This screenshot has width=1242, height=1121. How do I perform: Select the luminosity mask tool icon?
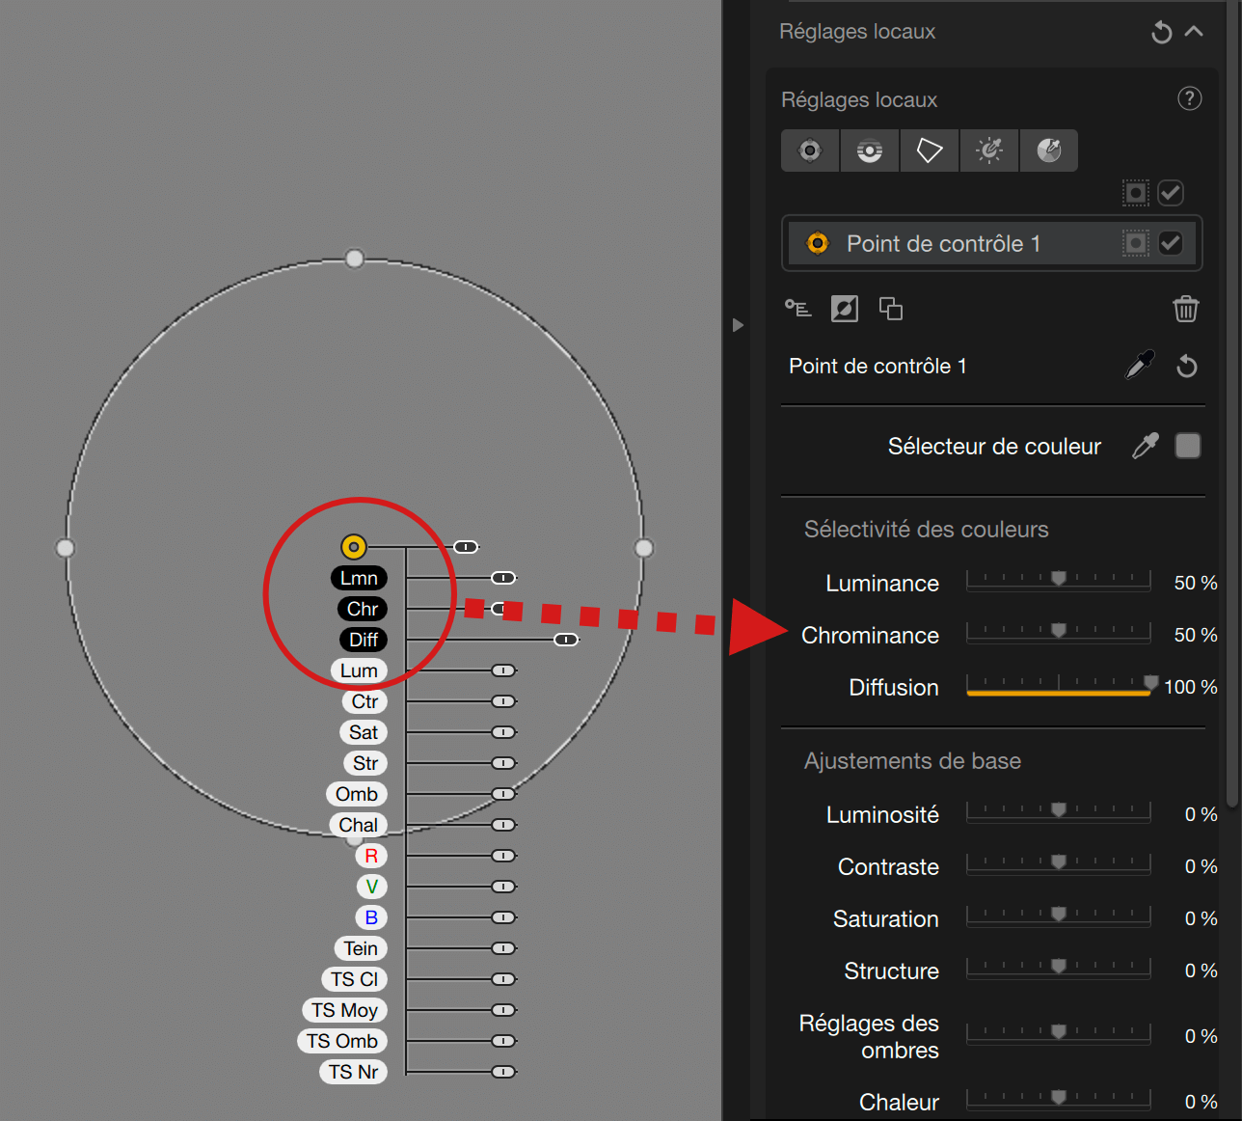click(989, 150)
